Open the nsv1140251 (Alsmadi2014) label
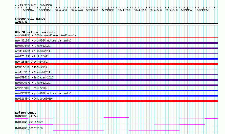This screenshot has height=134, width=225. click(x=33, y=51)
